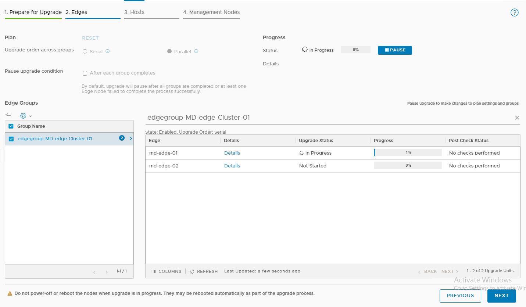The image size is (526, 307).
Task: Refresh the edge upgrade table
Action: click(x=204, y=271)
